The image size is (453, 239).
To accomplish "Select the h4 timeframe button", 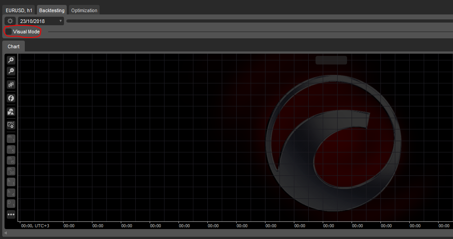I will coord(11,193).
